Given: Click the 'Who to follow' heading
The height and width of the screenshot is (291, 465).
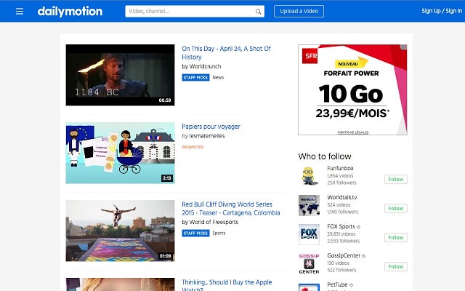Looking at the screenshot, I should click(325, 156).
